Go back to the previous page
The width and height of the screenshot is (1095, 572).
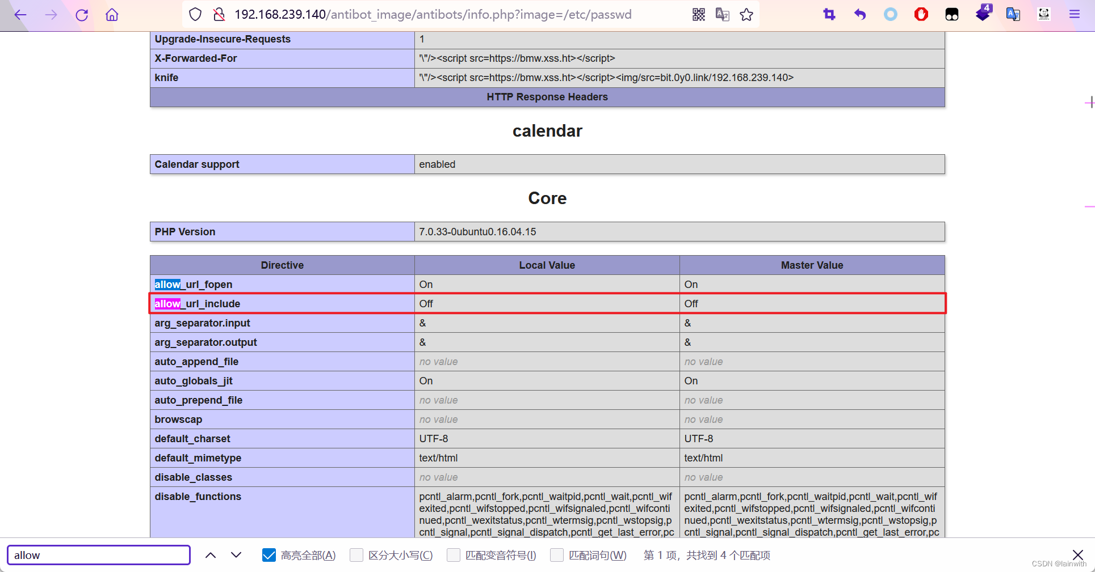[x=20, y=15]
